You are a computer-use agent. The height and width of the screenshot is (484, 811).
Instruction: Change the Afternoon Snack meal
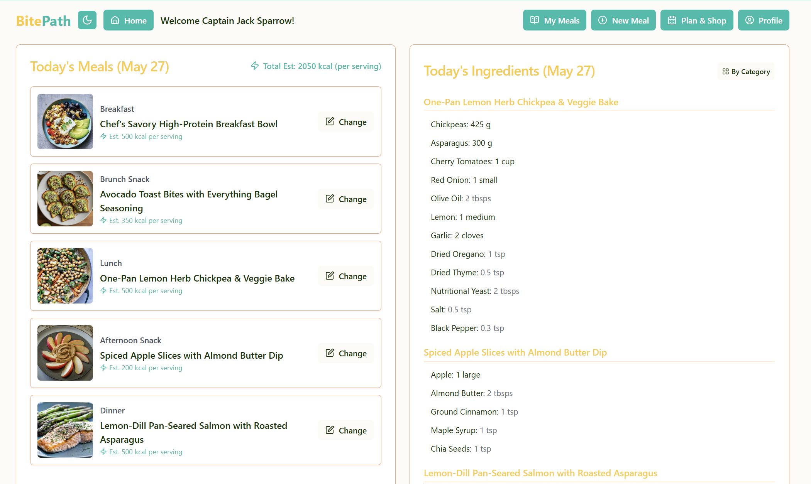click(345, 353)
